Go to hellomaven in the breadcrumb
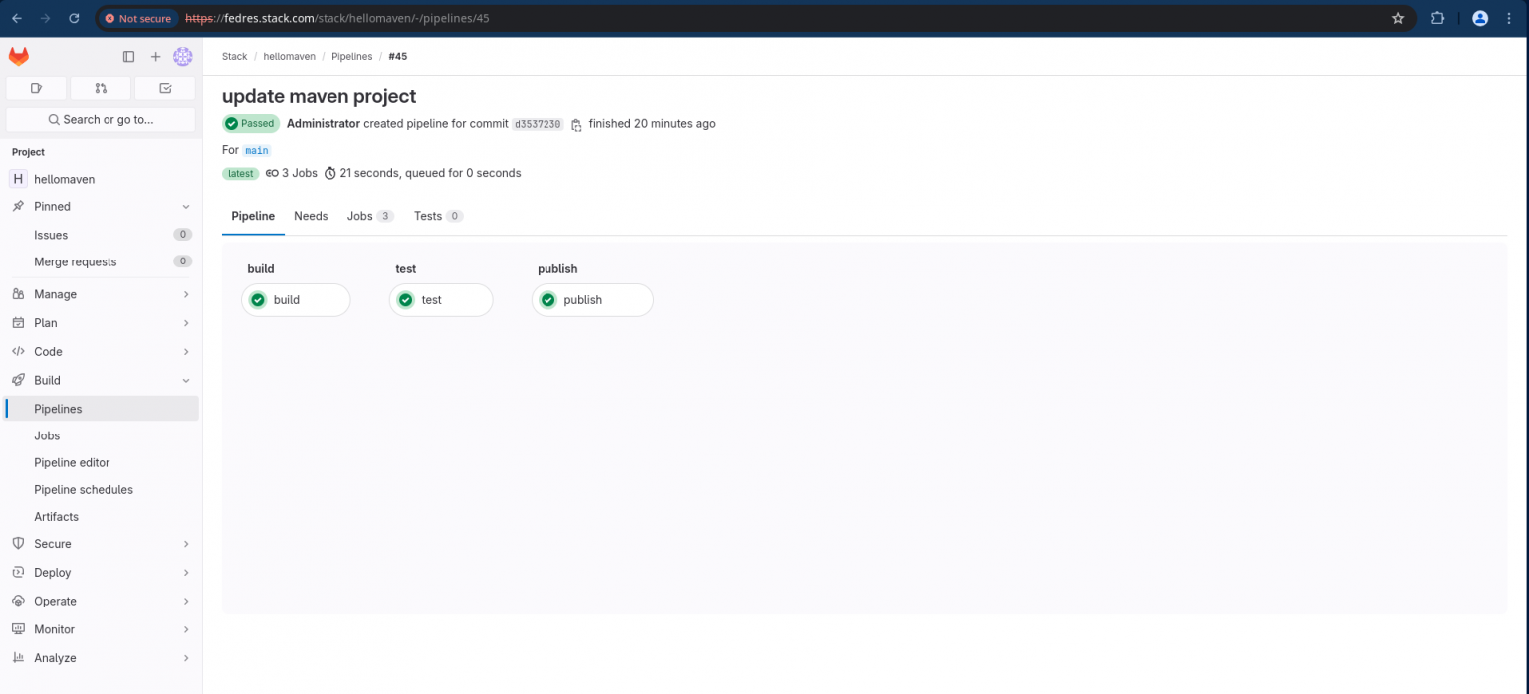Image resolution: width=1529 pixels, height=694 pixels. pos(289,56)
